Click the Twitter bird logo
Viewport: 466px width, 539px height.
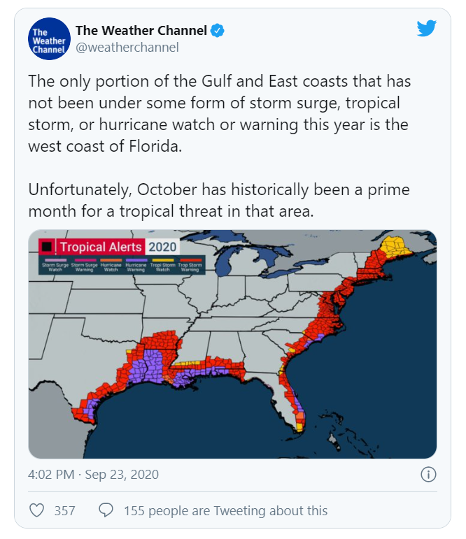[x=426, y=28]
